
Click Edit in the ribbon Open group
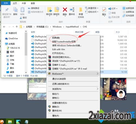click(112, 13)
